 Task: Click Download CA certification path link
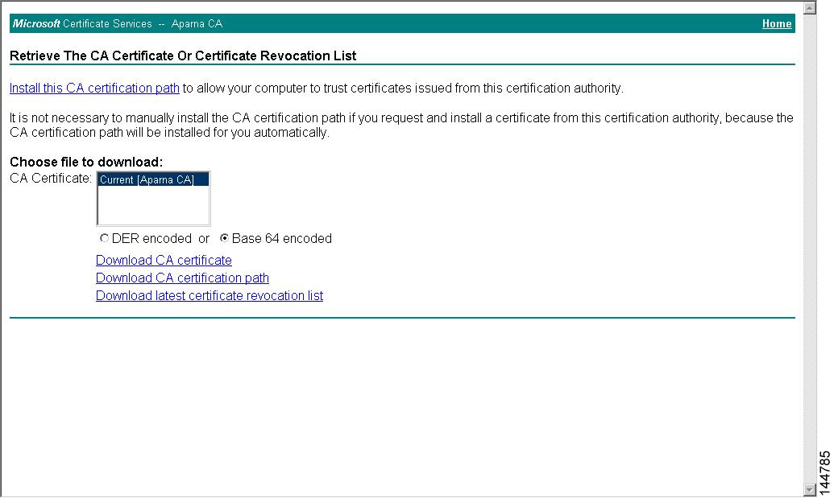pyautogui.click(x=182, y=278)
